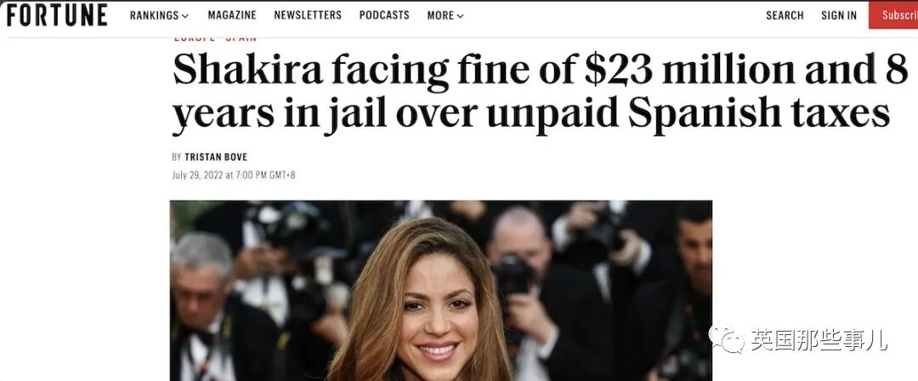Click the Sign In link

click(838, 16)
